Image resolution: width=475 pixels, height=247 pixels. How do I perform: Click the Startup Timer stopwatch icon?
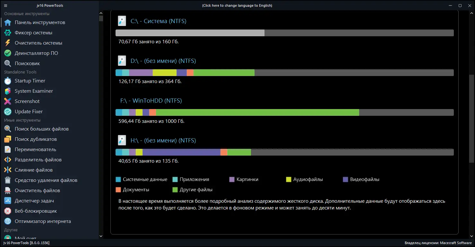coord(8,81)
